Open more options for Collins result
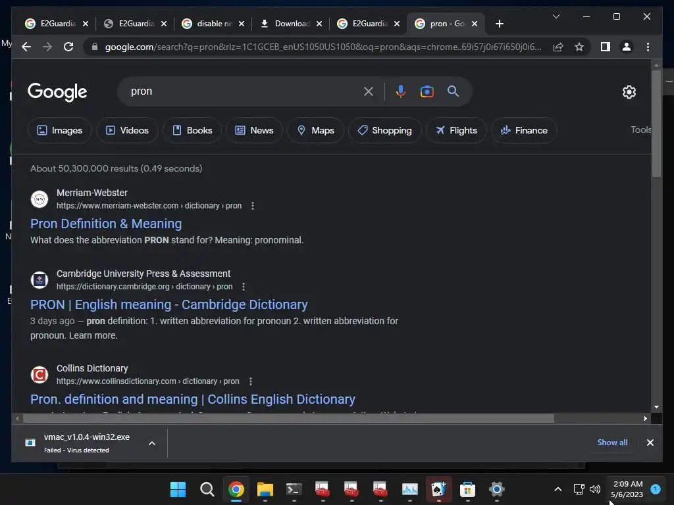The height and width of the screenshot is (505, 674). [x=251, y=381]
